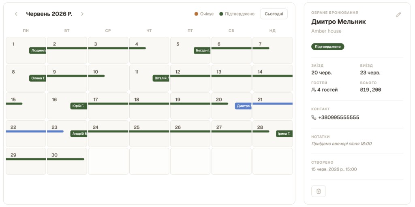Image resolution: width=415 pixels, height=207 pixels.
Task: Select the Ірина Т. booking on June 28
Action: tap(284, 134)
